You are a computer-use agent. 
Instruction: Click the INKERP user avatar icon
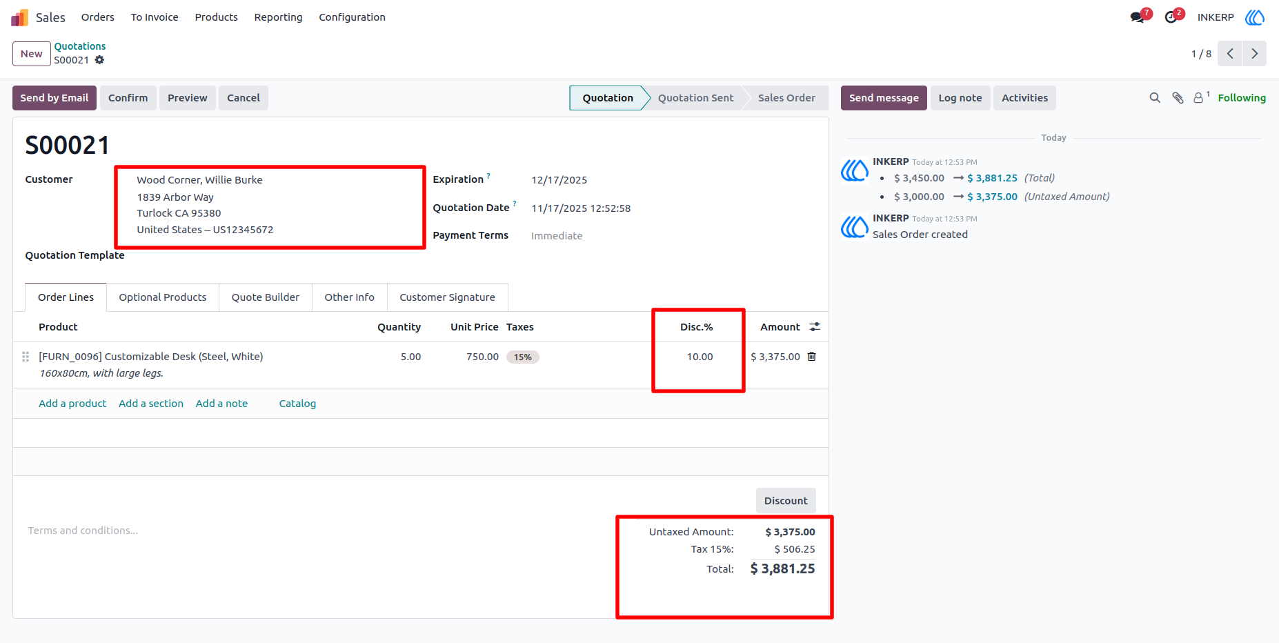point(1255,17)
